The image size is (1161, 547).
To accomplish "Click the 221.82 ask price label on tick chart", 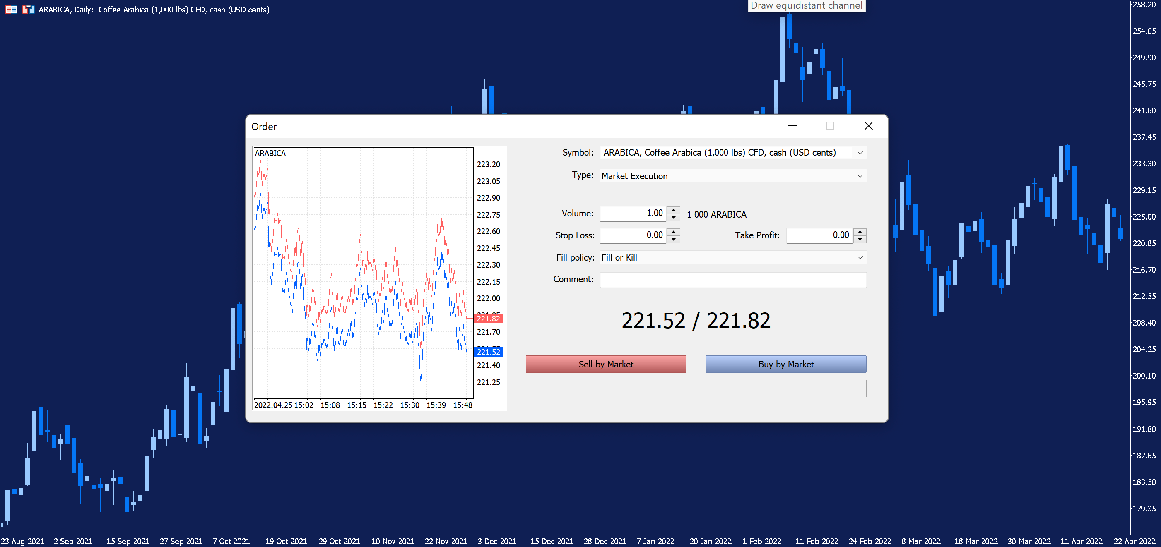I will [488, 319].
